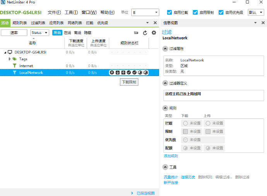Click the 限制 upload 未设置 checkbox

tap(208, 132)
